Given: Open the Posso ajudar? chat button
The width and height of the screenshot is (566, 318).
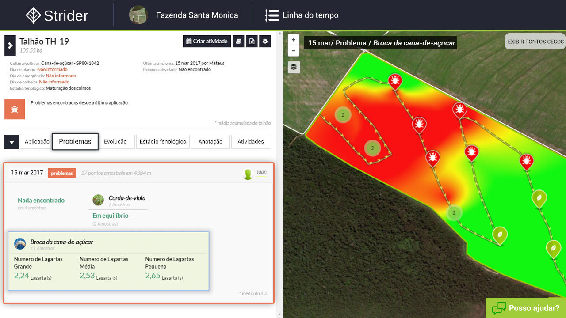Looking at the screenshot, I should point(526,308).
